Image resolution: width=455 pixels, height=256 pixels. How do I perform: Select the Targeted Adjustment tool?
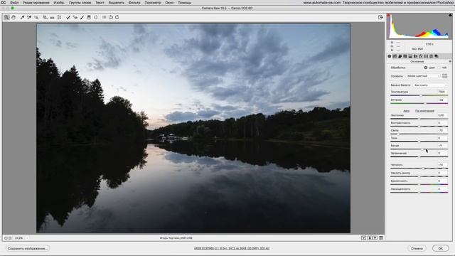pos(36,17)
